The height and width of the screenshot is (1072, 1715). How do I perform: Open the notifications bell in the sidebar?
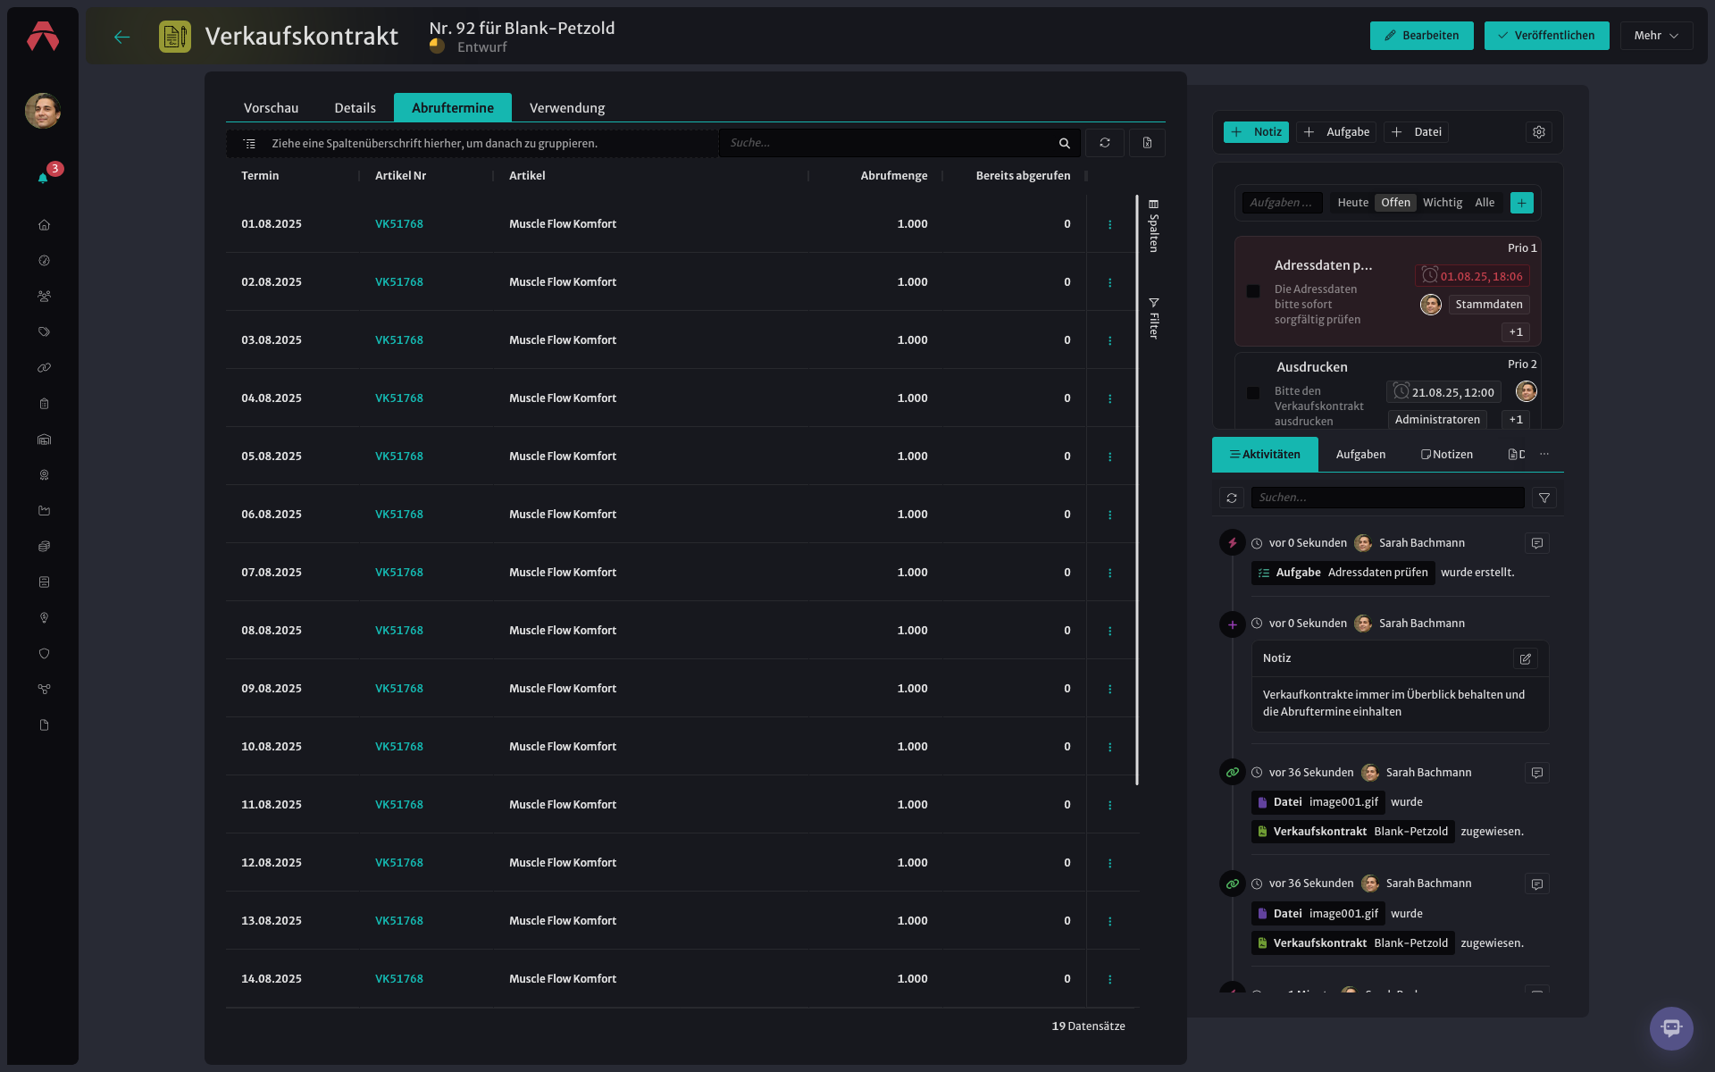[x=43, y=178]
